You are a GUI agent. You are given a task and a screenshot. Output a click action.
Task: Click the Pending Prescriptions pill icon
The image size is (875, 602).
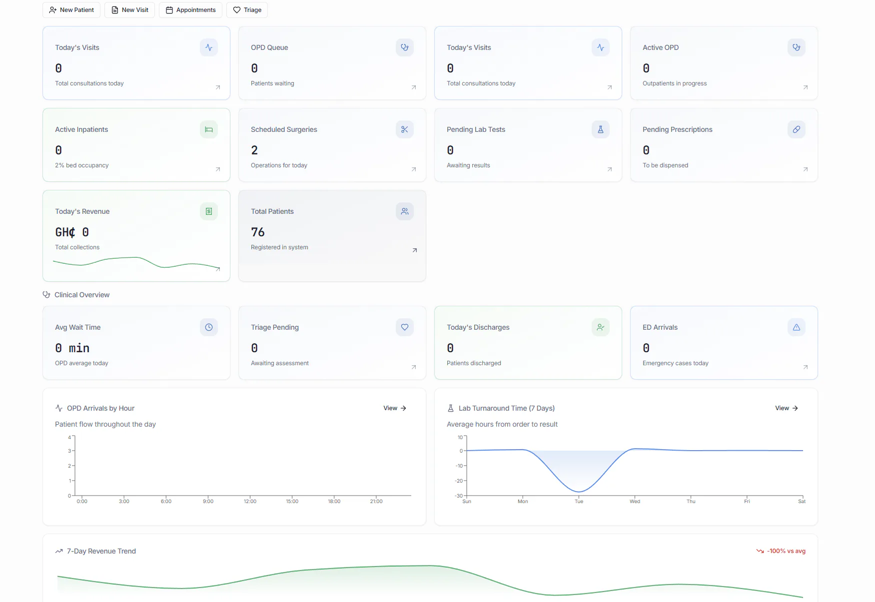click(797, 129)
